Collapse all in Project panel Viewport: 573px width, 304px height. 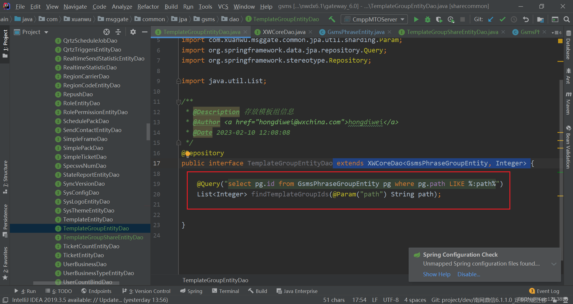click(x=118, y=32)
